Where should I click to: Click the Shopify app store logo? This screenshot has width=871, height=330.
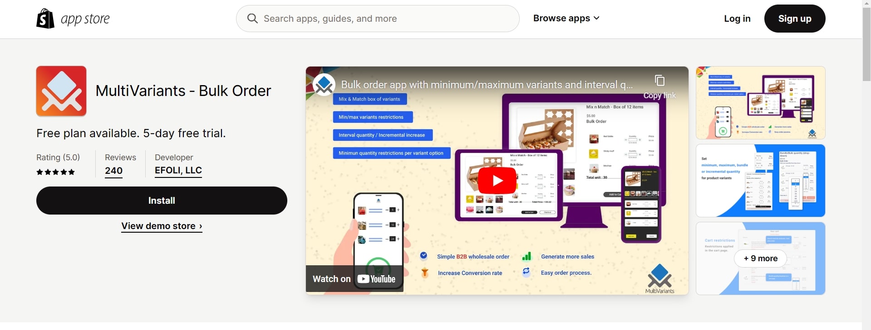[73, 19]
